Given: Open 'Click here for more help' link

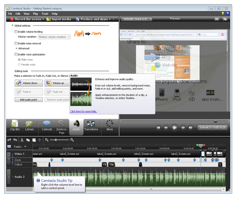Looking at the screenshot, I should (x=84, y=111).
